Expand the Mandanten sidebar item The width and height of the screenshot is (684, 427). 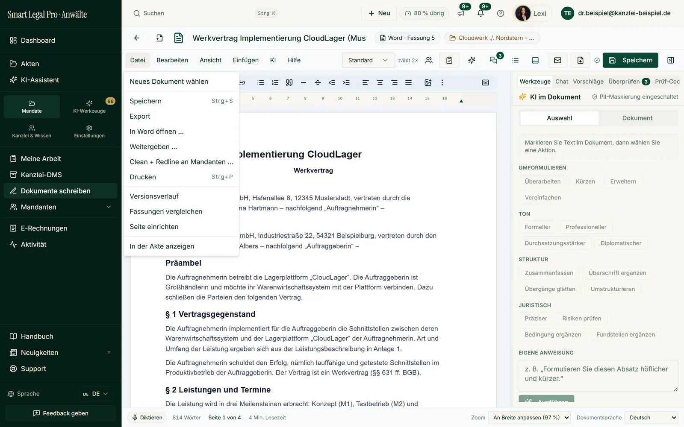tap(60, 207)
